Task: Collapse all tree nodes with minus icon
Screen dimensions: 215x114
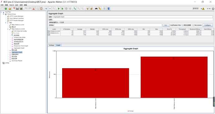Action: tap(50, 9)
